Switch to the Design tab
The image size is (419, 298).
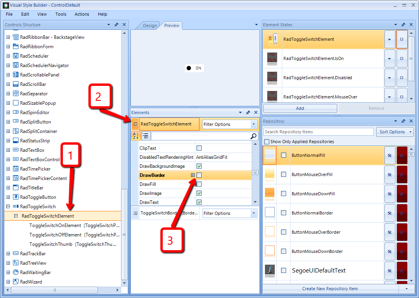pyautogui.click(x=150, y=25)
